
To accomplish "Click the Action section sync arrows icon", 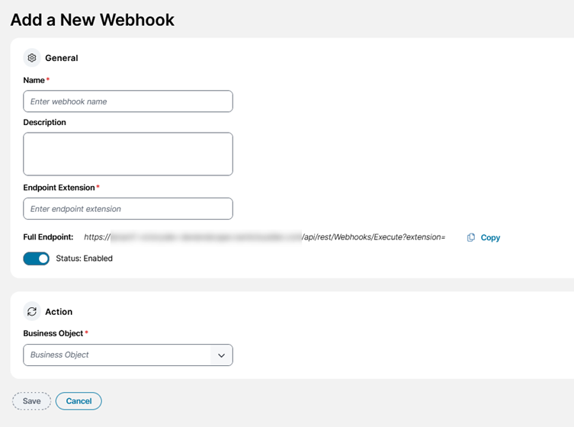I will [32, 312].
